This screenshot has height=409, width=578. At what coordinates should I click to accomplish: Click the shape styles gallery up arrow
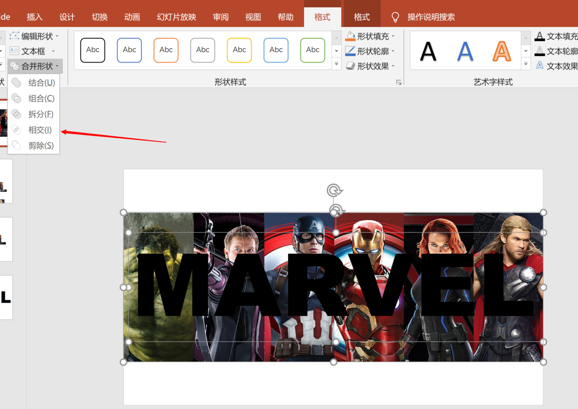(337, 37)
